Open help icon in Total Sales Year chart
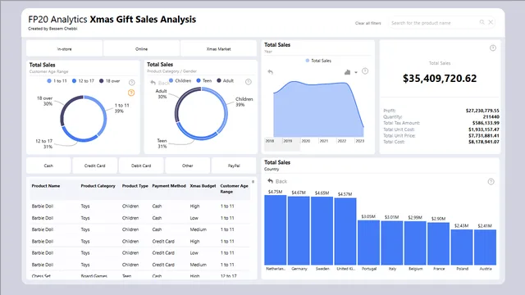Image resolution: width=525 pixels, height=295 pixels. click(x=365, y=71)
